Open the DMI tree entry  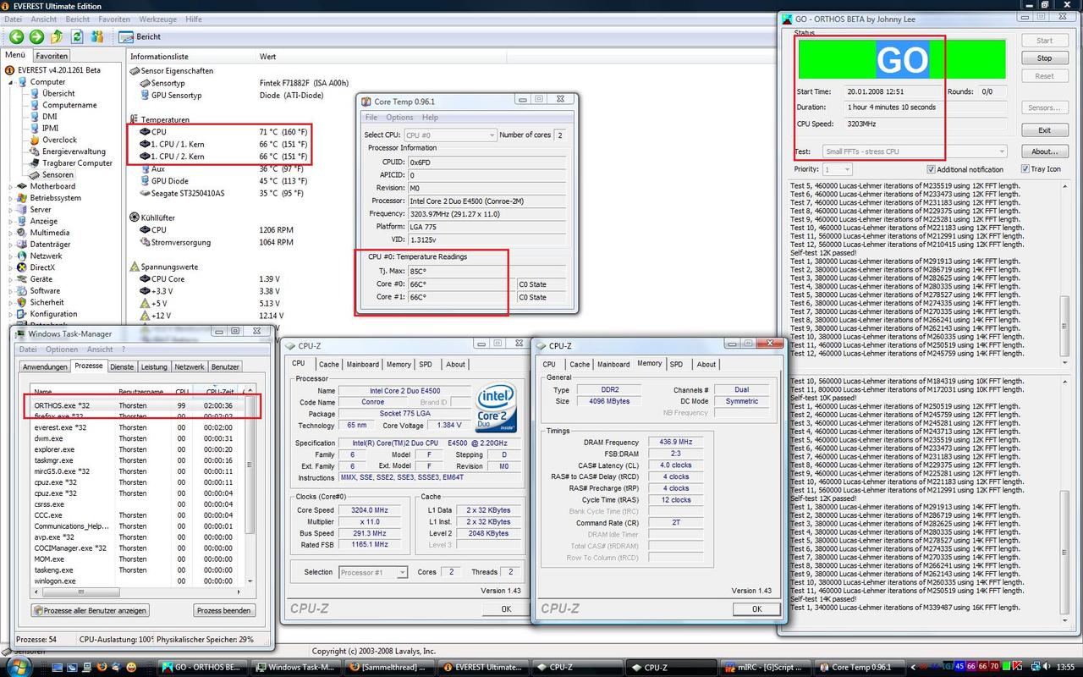(50, 117)
